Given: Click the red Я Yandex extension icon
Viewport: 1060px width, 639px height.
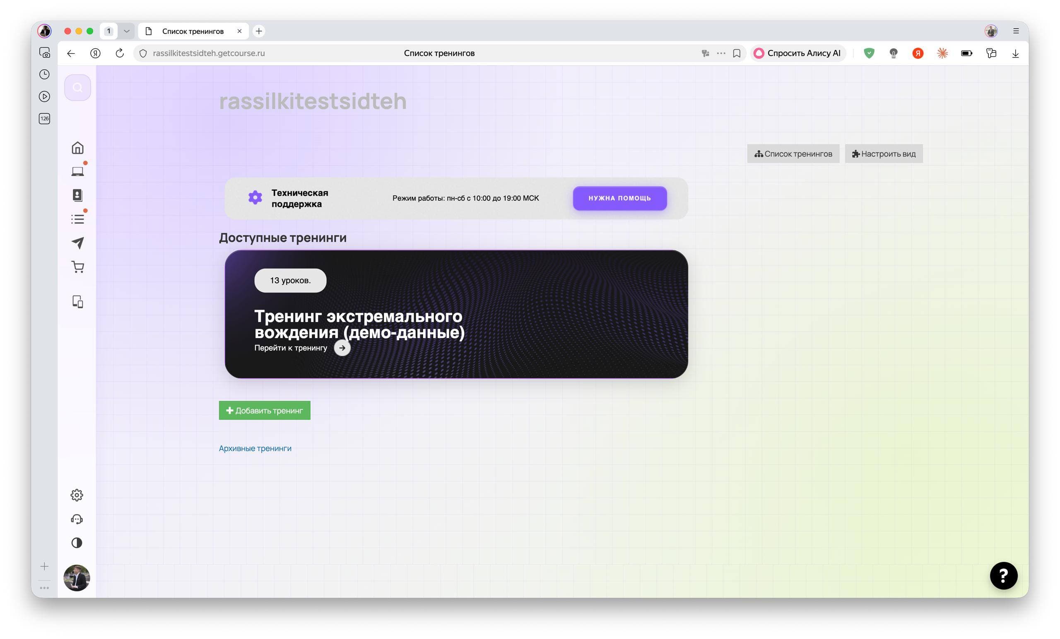Looking at the screenshot, I should click(x=918, y=53).
